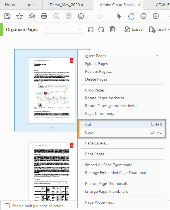Image resolution: width=170 pixels, height=210 pixels.
Task: Close the Adobe Cloud Services tab
Action: pos(139,5)
